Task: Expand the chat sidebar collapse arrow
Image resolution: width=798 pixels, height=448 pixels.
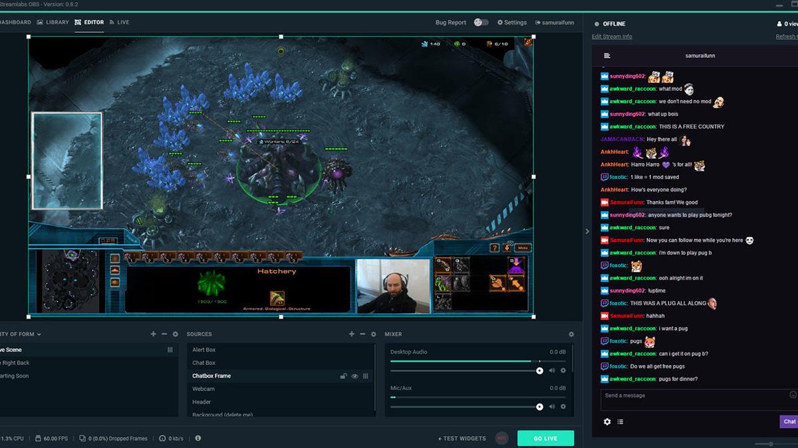Action: tap(587, 231)
